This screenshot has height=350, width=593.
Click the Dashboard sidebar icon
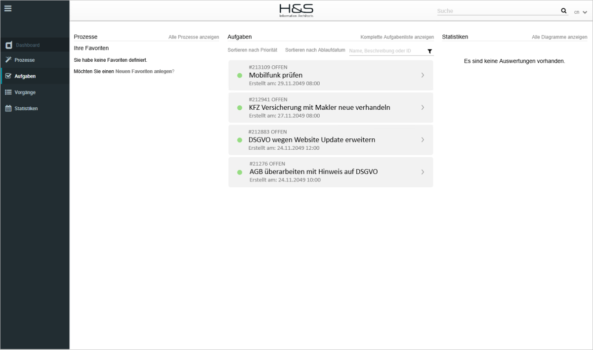(x=8, y=45)
